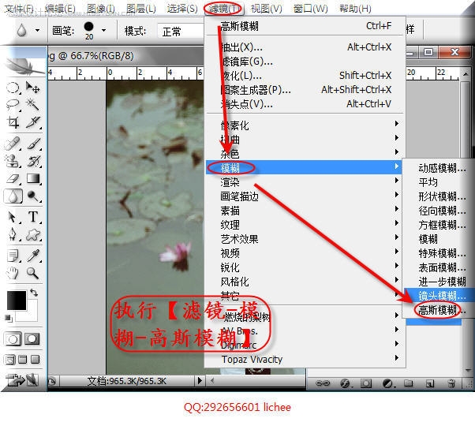Click the delete layer trash icon

(451, 383)
